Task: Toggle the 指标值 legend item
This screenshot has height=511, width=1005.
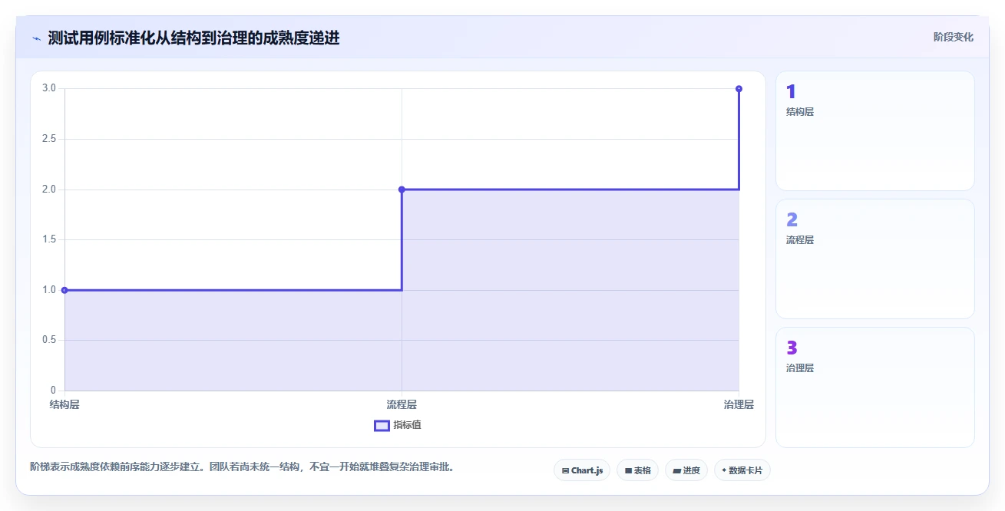Action: [x=397, y=425]
